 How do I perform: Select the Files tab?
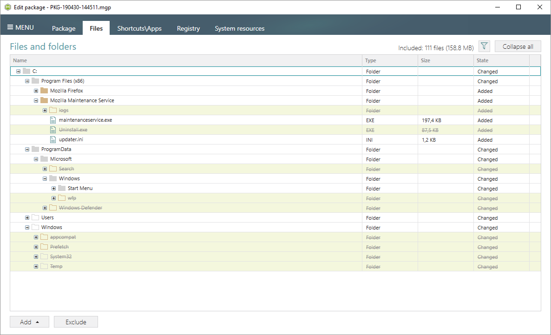point(96,28)
